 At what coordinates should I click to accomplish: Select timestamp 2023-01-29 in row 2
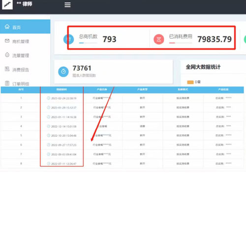64,108
